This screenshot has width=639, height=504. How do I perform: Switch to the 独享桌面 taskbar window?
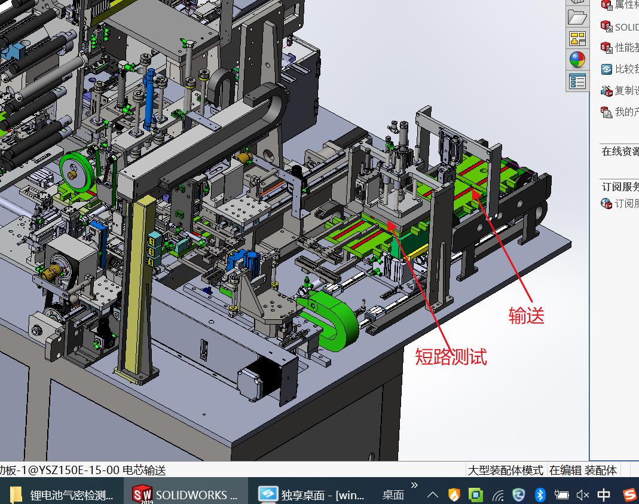311,494
